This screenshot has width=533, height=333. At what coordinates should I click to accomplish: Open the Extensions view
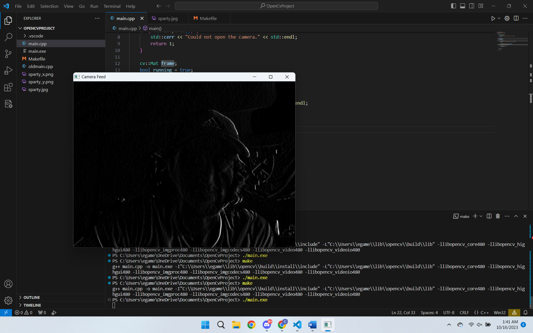(x=8, y=87)
